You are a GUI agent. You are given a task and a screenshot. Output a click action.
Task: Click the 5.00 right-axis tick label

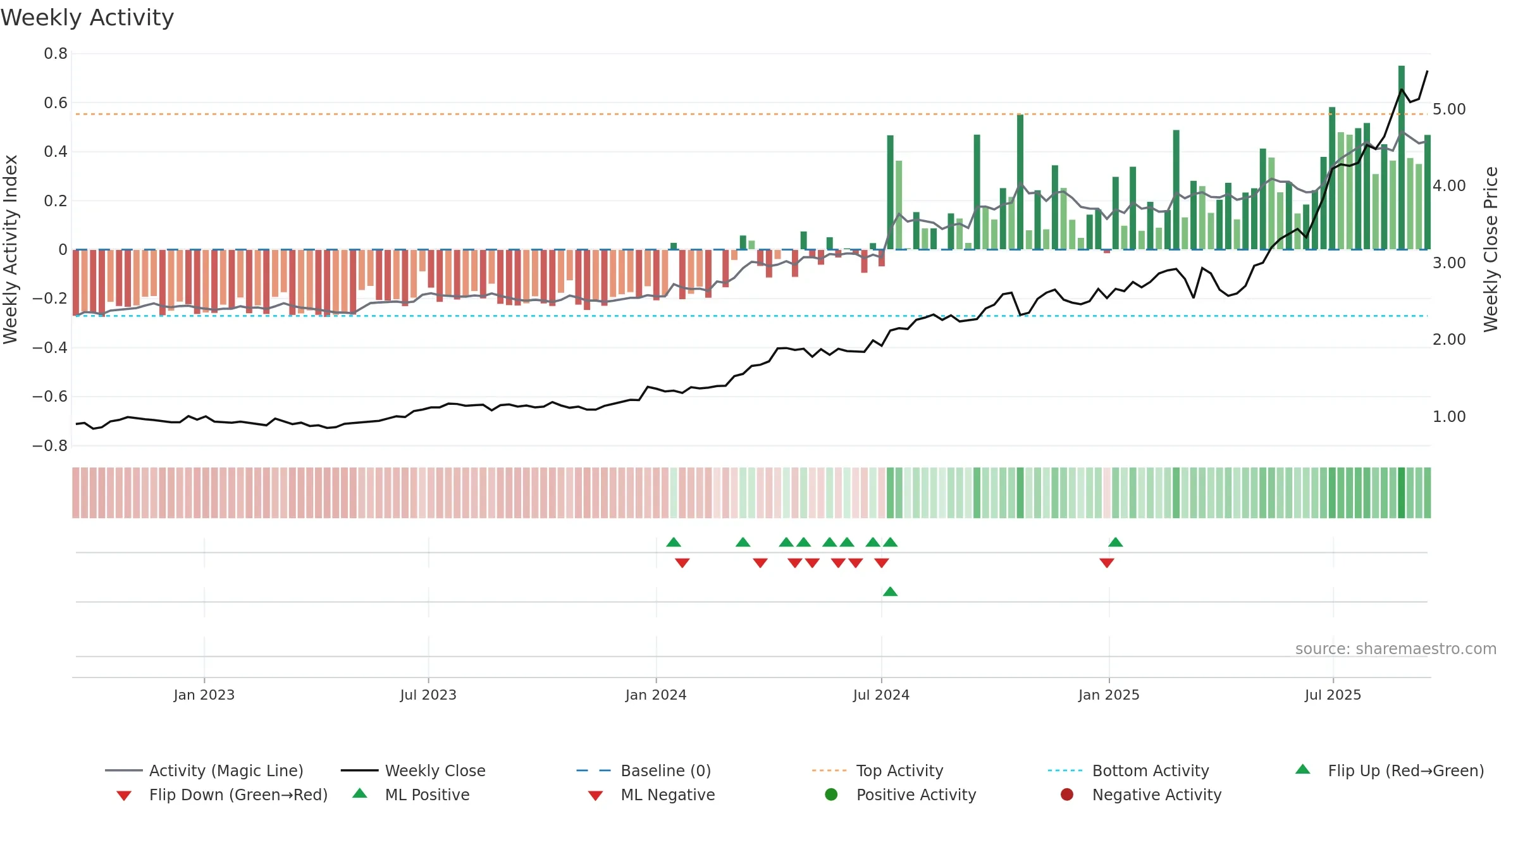pyautogui.click(x=1449, y=109)
